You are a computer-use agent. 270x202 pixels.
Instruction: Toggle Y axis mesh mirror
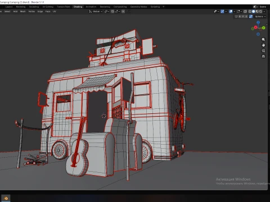click(x=243, y=16)
